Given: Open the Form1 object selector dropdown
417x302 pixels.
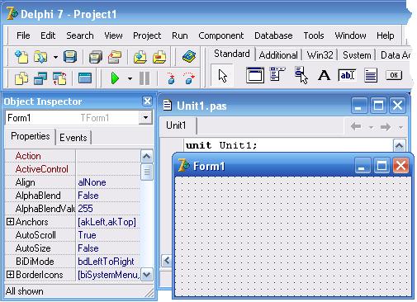Looking at the screenshot, I should pos(145,118).
